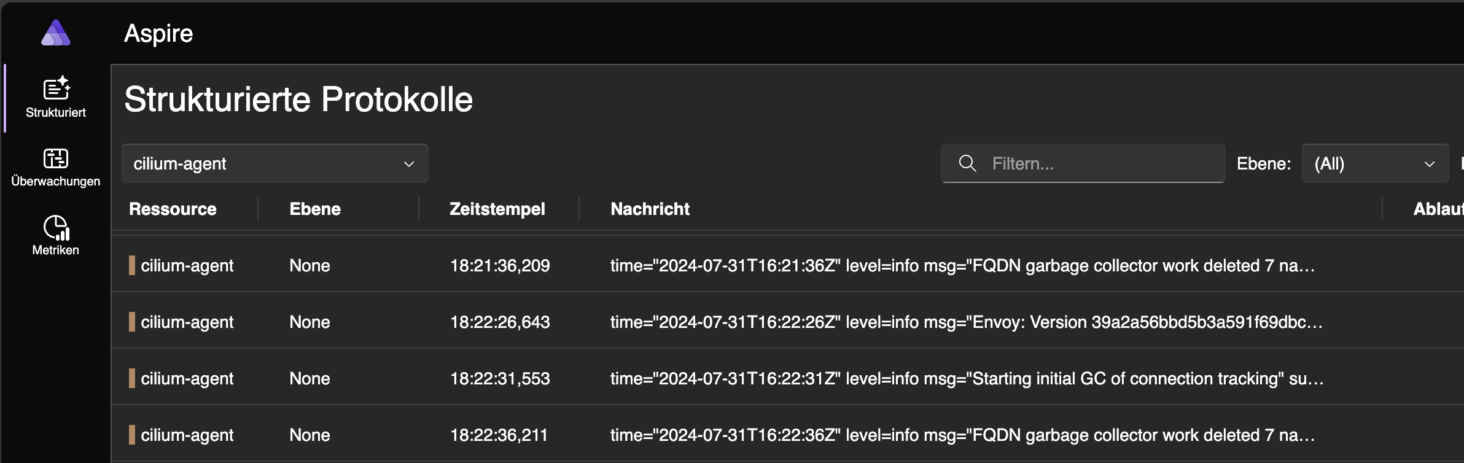Select the log row at 18:21:36,209
Viewport: 1464px width, 463px height.
500,265
